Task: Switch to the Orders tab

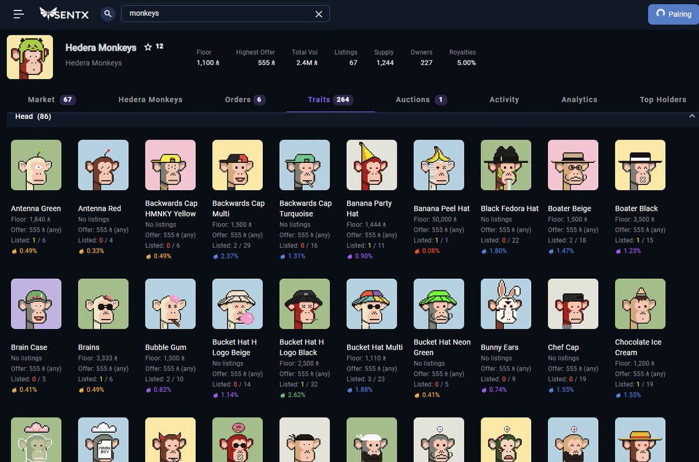Action: pos(245,99)
